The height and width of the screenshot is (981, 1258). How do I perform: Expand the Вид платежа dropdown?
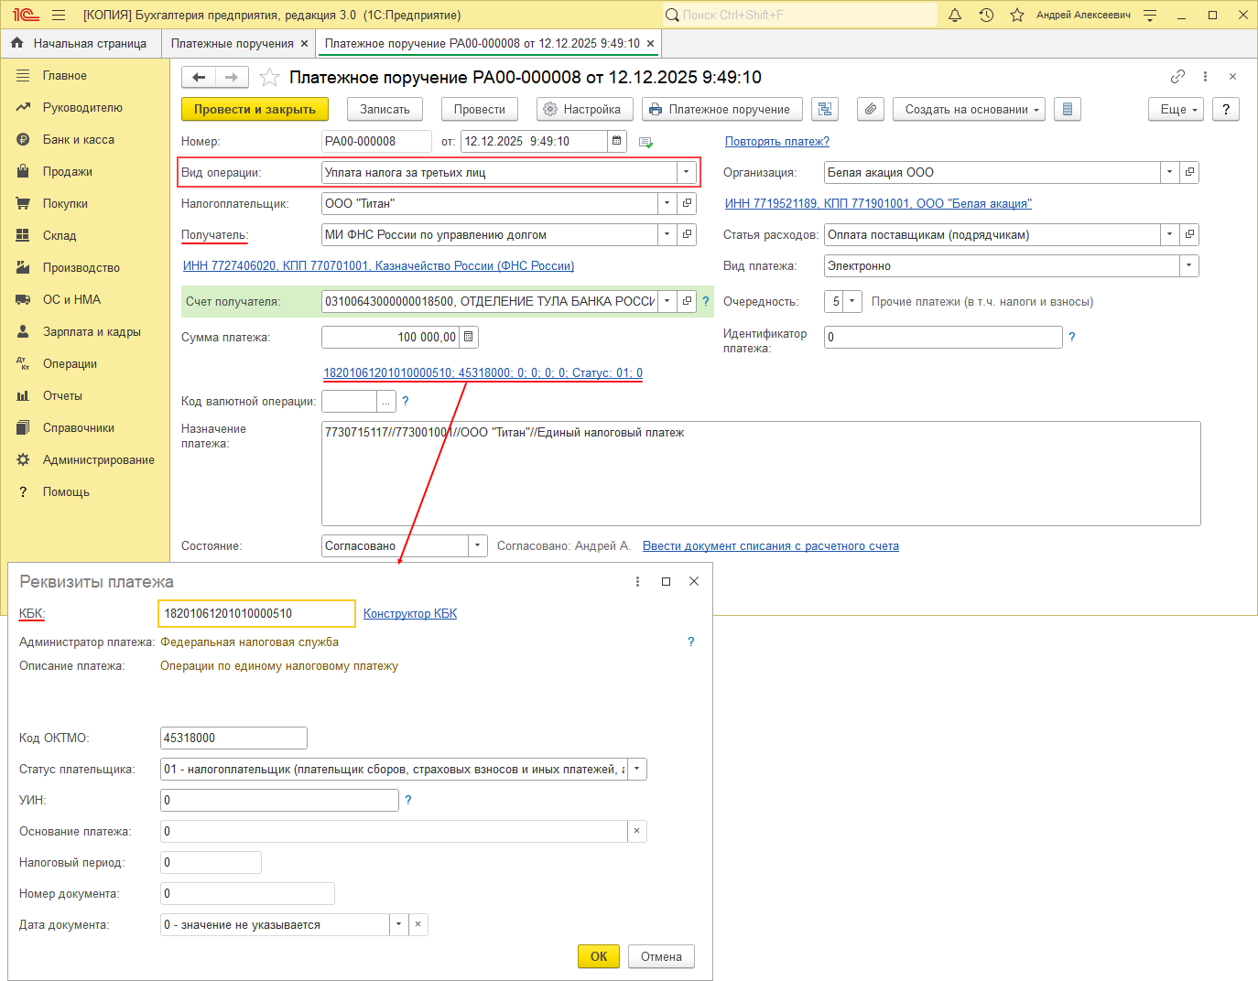(x=1189, y=265)
